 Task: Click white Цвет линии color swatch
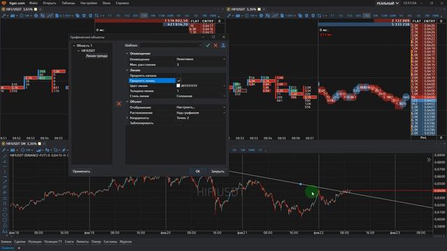(x=179, y=86)
